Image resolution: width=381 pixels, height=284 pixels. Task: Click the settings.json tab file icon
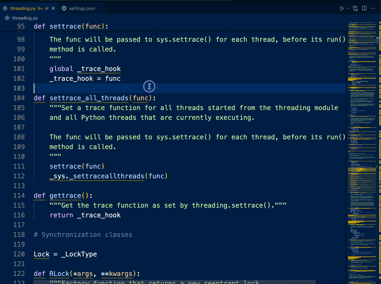pyautogui.click(x=64, y=8)
